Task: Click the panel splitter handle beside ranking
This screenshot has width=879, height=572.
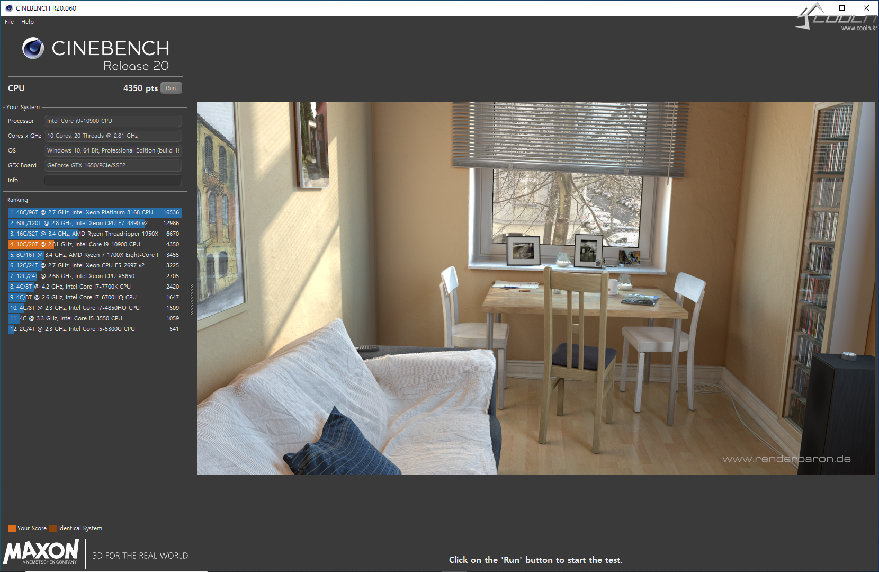Action: 192,300
